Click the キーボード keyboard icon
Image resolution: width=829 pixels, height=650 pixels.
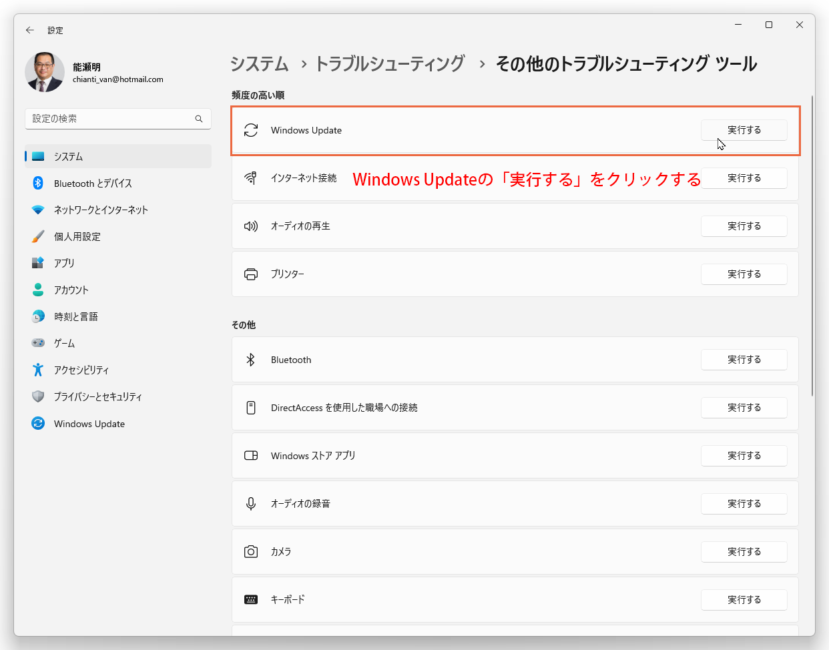[x=251, y=600]
